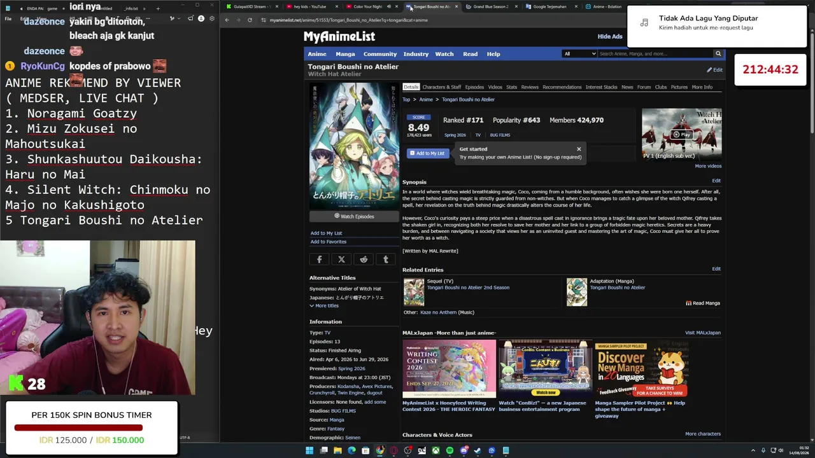Screen dimensions: 815x458
Task: Switch to the Characters & Staff tab
Action: [x=442, y=87]
